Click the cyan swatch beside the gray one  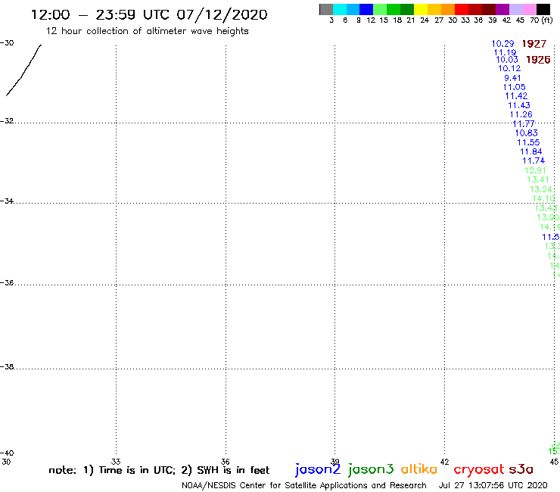point(340,9)
